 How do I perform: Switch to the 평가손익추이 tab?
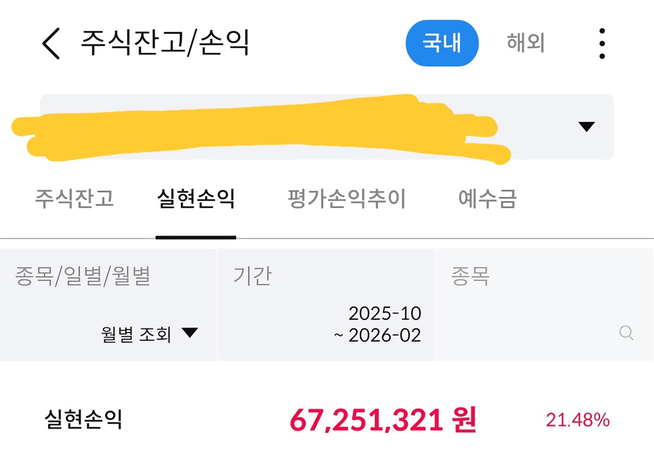coord(347,199)
